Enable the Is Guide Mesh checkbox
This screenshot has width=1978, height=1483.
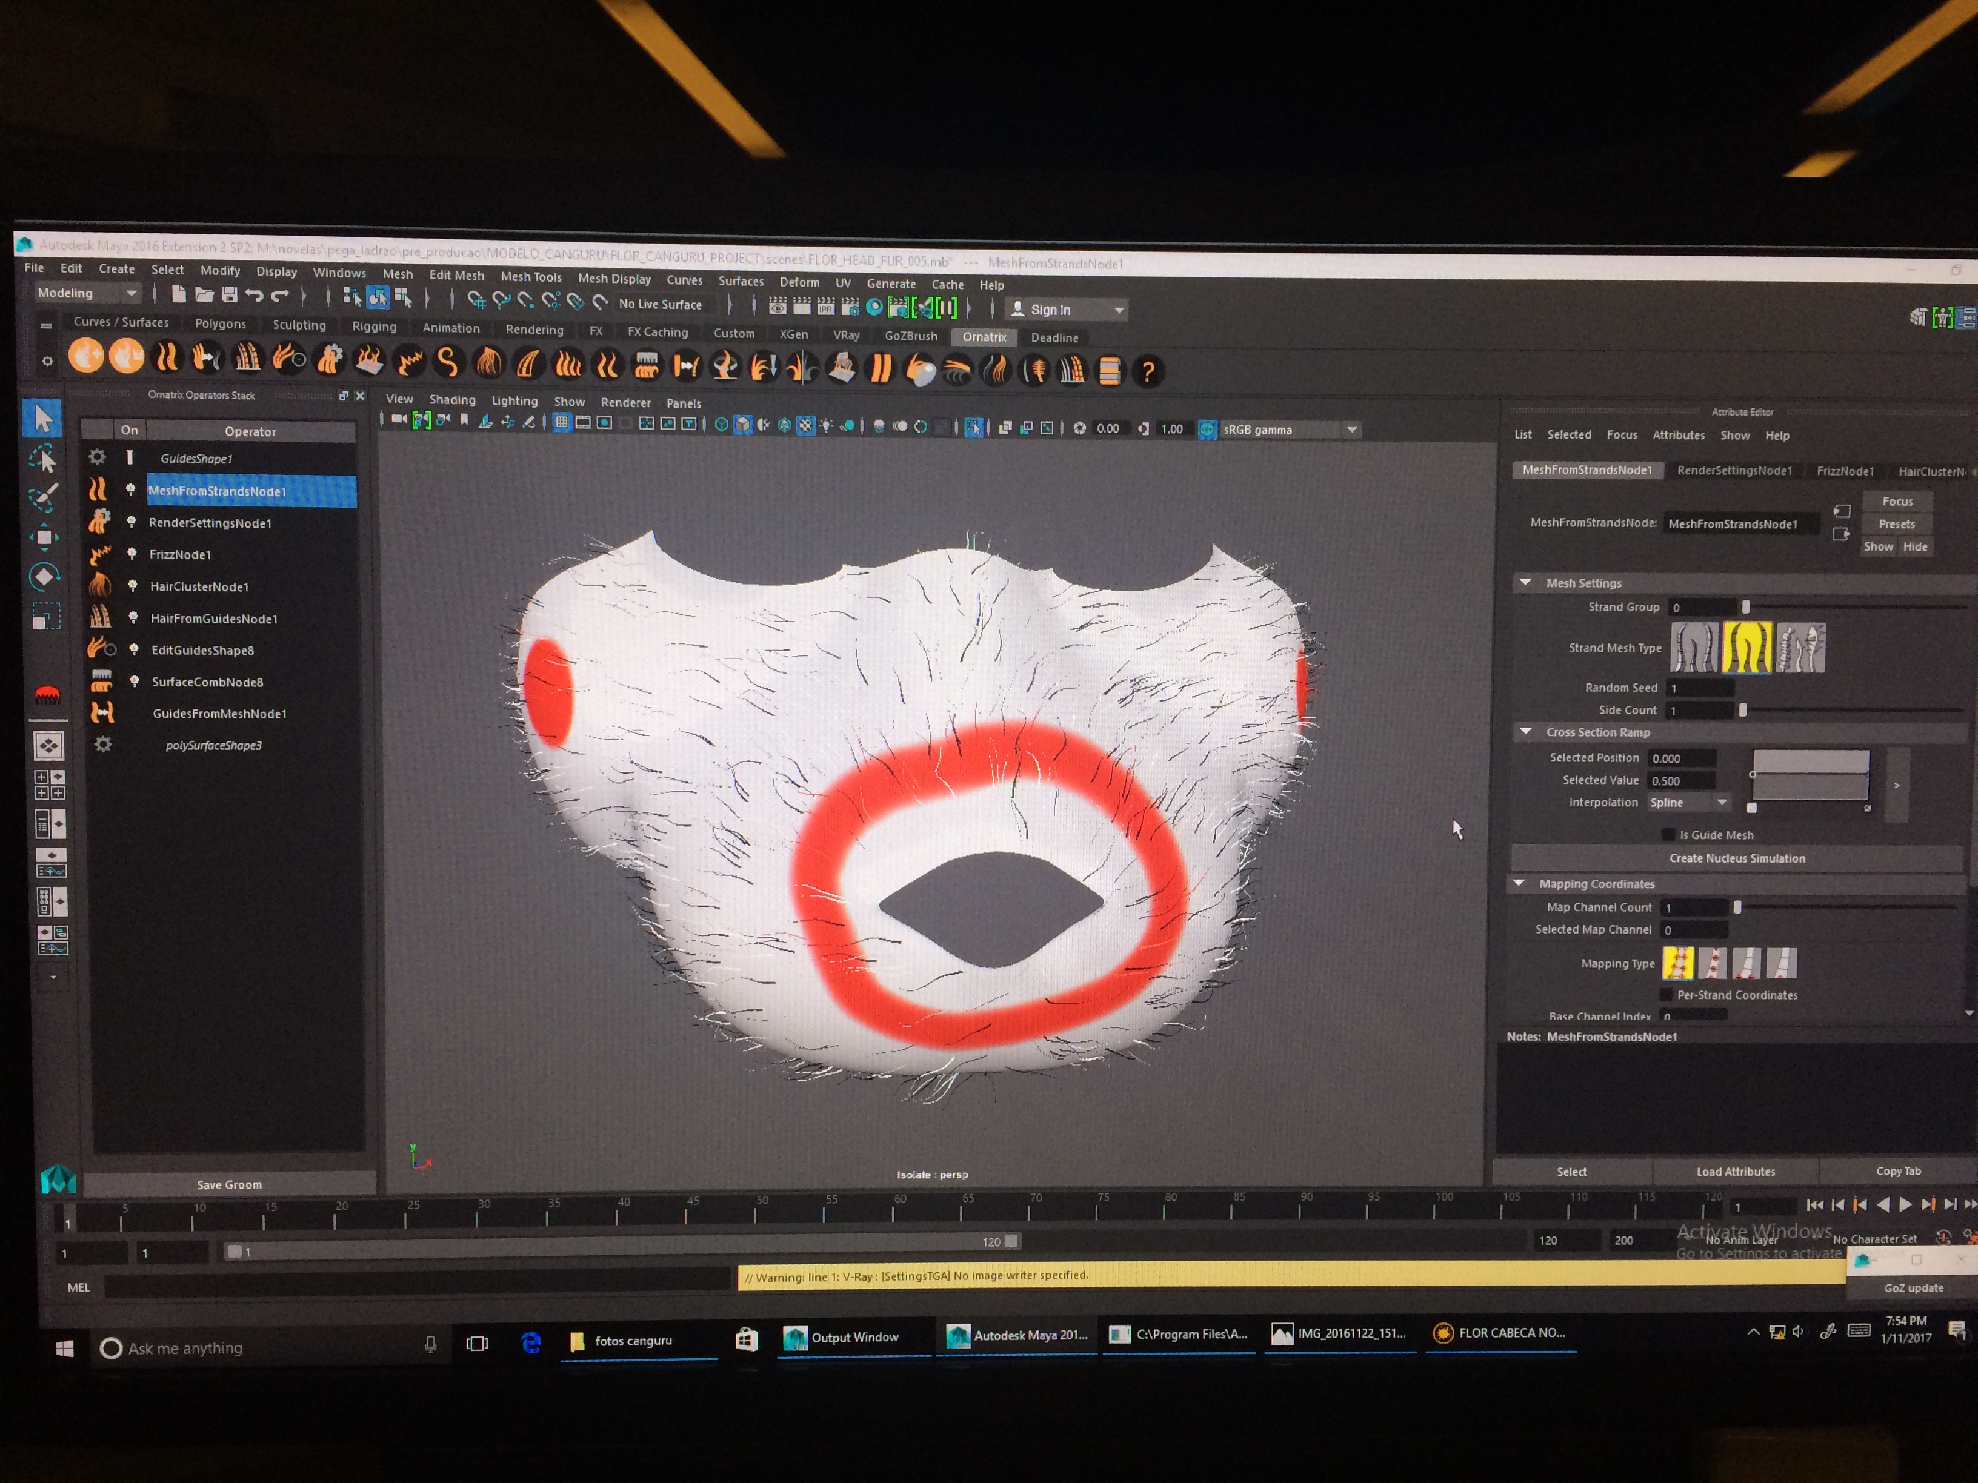(1667, 834)
